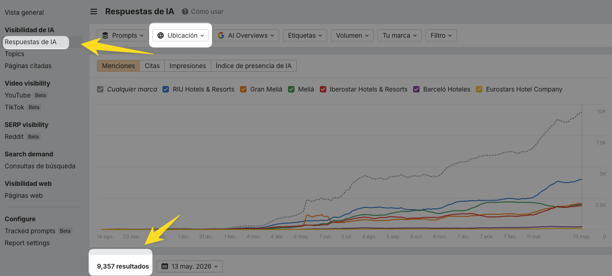Image resolution: width=612 pixels, height=276 pixels.
Task: Click the question mark help icon
Action: (185, 11)
